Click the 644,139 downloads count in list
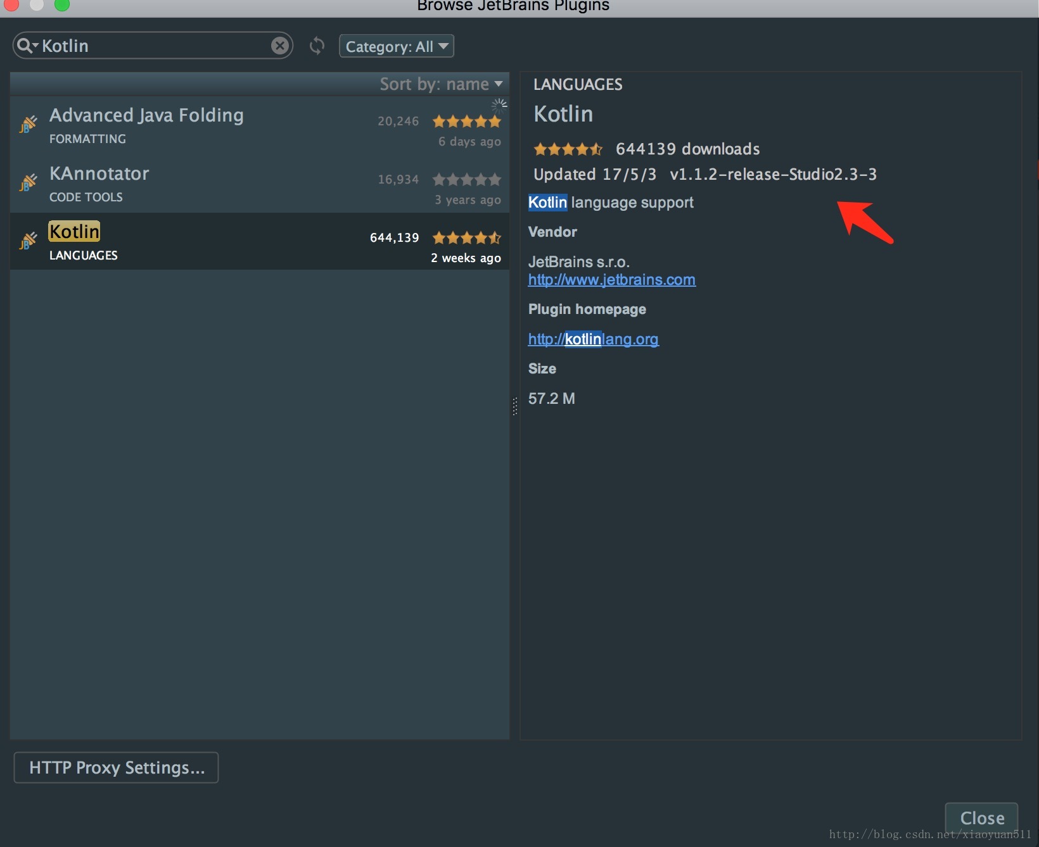The width and height of the screenshot is (1039, 847). click(395, 237)
